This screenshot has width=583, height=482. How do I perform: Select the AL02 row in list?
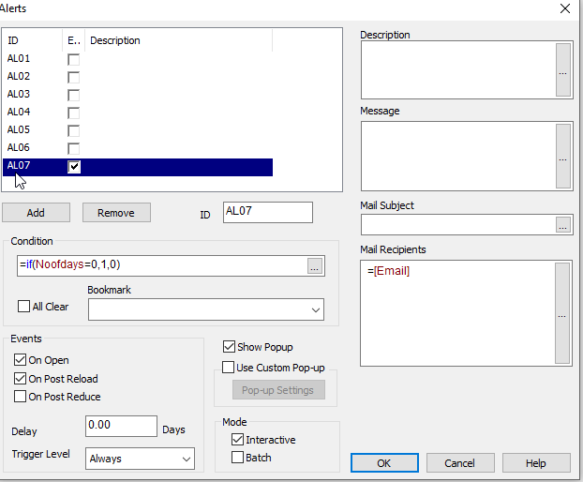138,77
